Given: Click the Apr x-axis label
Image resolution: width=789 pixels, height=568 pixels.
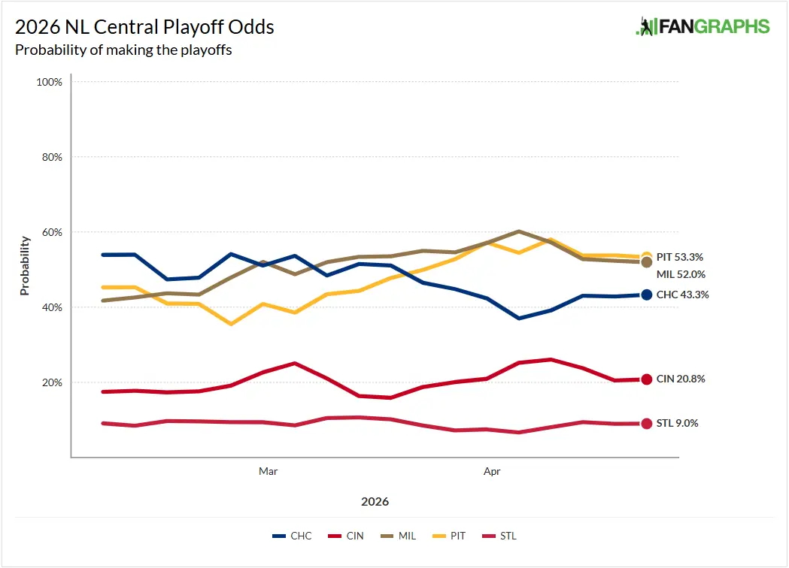Looking at the screenshot, I should (492, 471).
